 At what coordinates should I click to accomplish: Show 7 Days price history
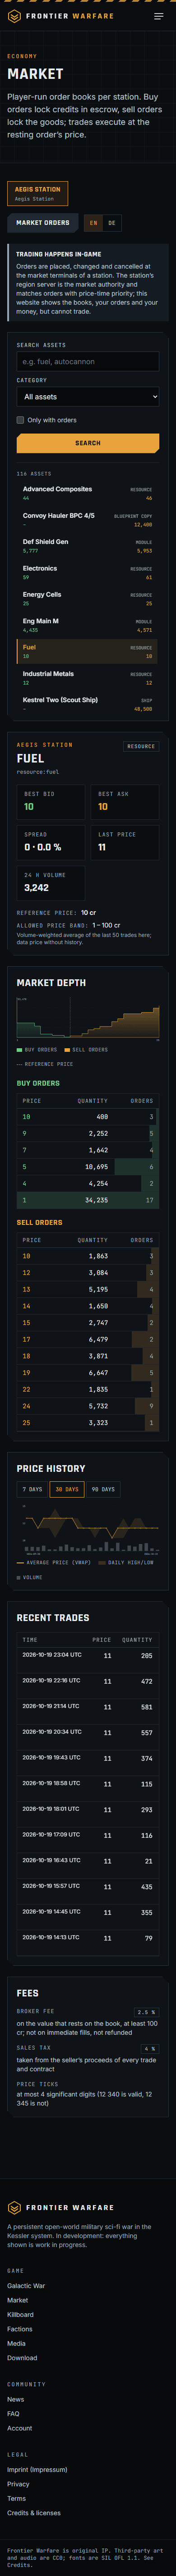coord(33,1489)
